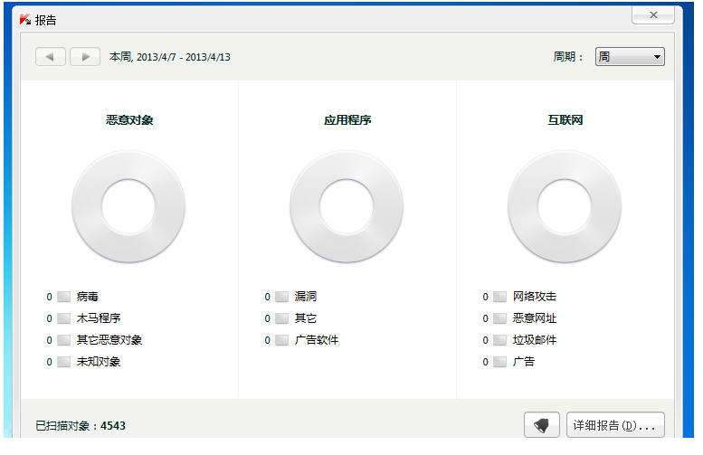Click the 恶意网址 label
Viewport: 703px width, 455px height.
(x=535, y=318)
